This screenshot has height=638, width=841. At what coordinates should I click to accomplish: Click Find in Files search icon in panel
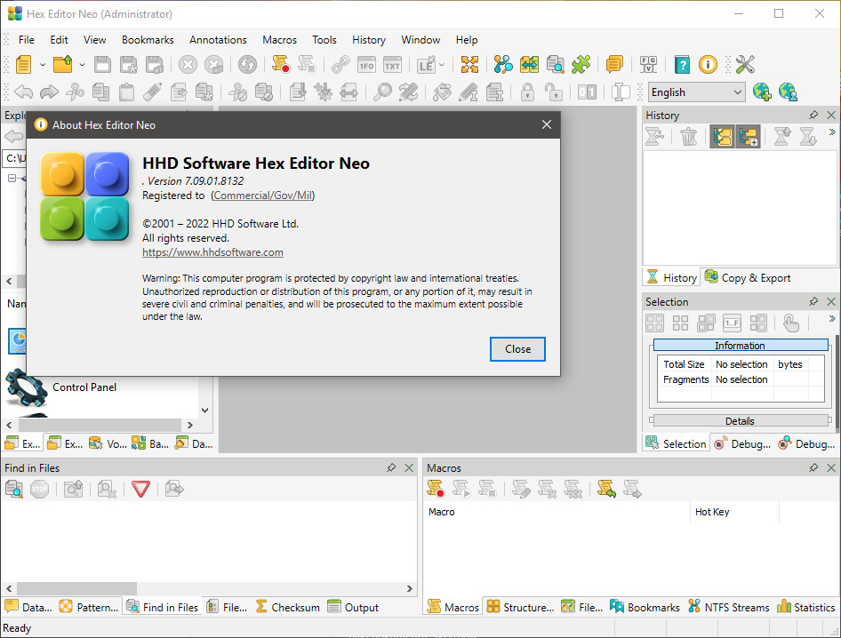pos(14,489)
